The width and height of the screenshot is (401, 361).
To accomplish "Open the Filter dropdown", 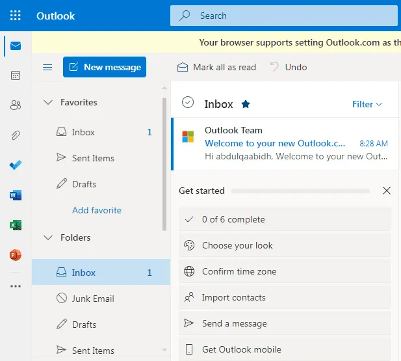I will coord(367,104).
